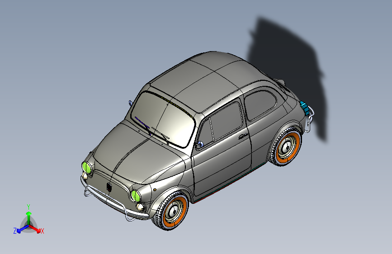Select the front emblem badge on the nose
The image size is (392, 254).
[109, 187]
